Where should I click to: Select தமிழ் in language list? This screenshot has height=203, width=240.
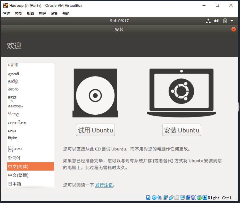click(30, 81)
